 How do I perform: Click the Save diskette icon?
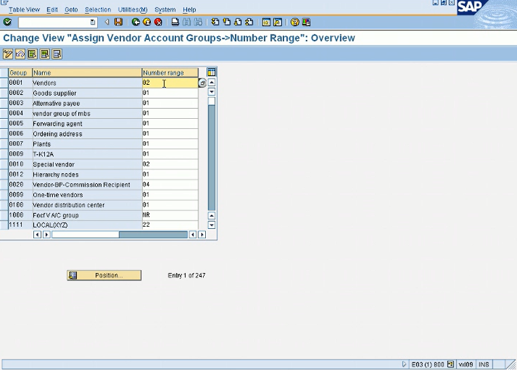click(118, 22)
